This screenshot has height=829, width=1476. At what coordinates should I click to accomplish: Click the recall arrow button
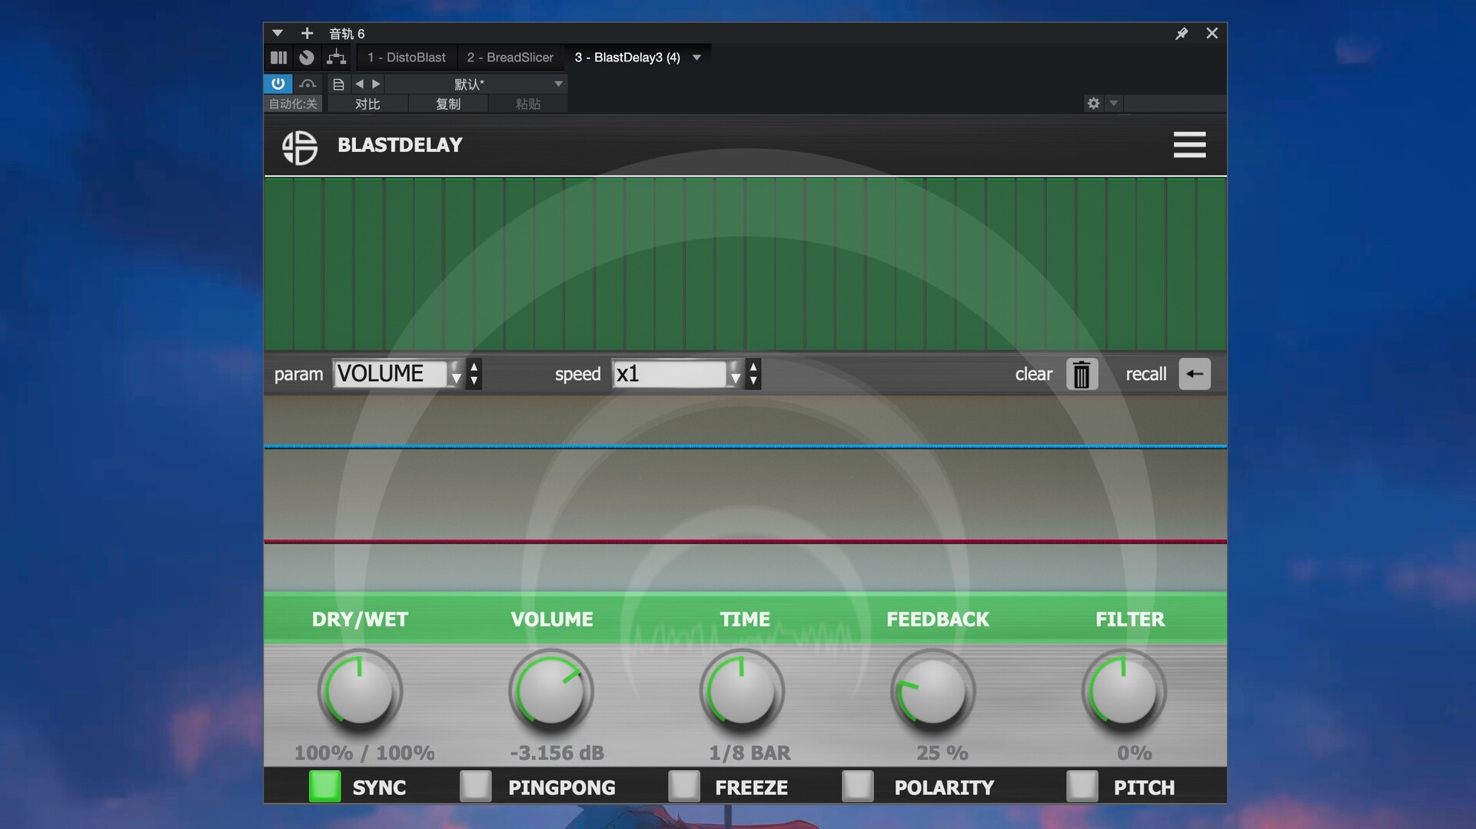coord(1194,374)
